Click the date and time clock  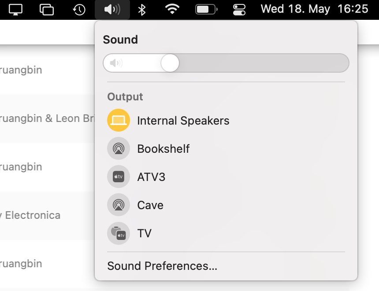314,9
